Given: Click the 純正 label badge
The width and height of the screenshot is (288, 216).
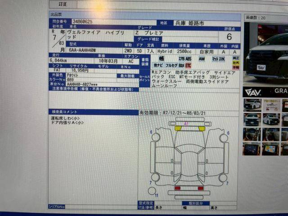Looking at the screenshot, I should 236,58.
